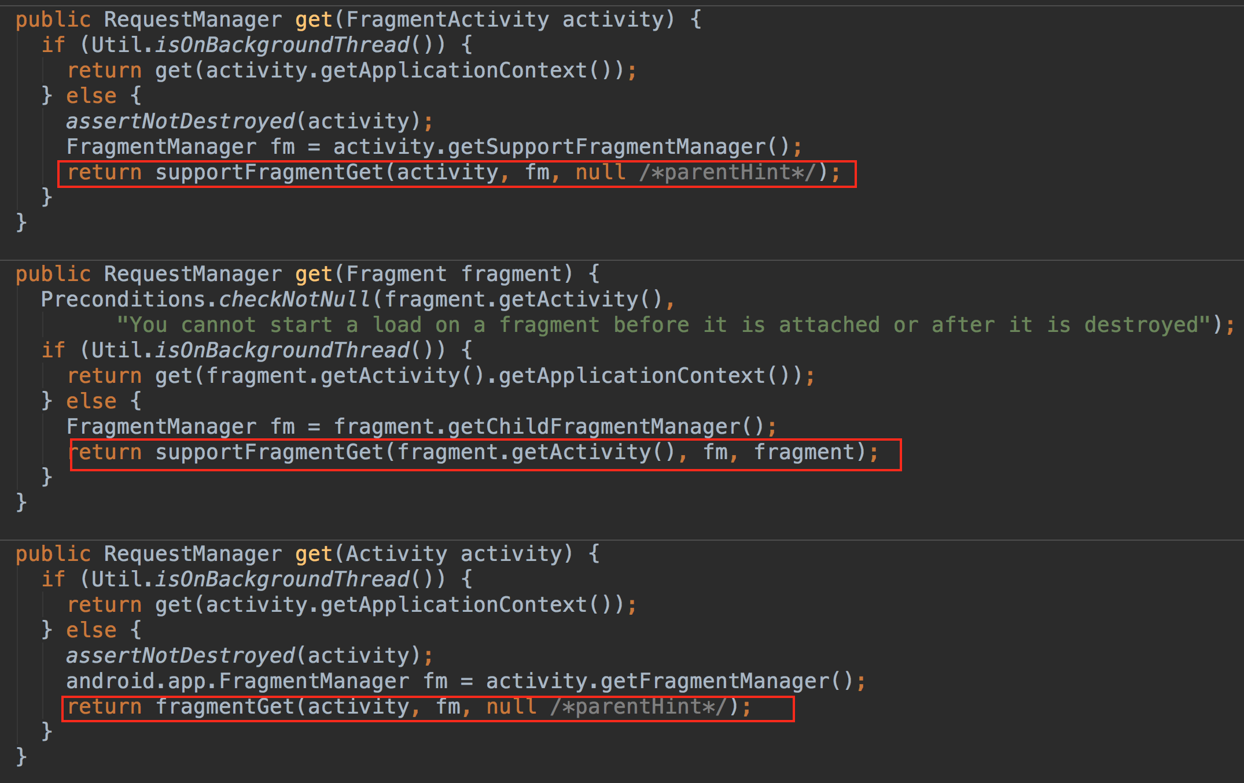Click the get method name taking FragmentActivity
This screenshot has height=783, width=1244.
(x=314, y=20)
